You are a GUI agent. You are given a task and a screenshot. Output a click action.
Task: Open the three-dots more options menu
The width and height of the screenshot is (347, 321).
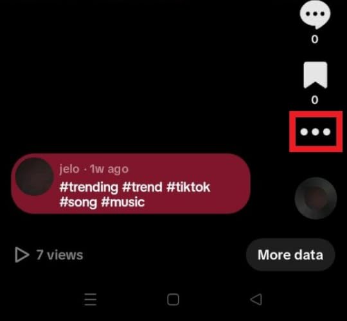click(x=316, y=132)
